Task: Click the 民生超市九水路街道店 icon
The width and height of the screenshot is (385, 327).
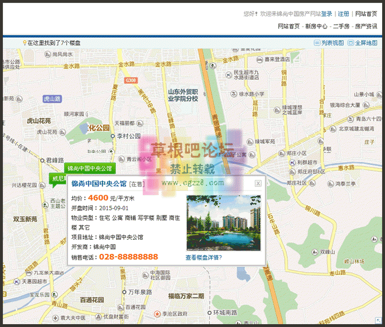Action: (x=229, y=75)
